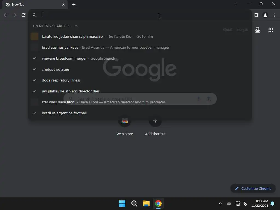Open the Web Store shortcut
Viewport: 280px width, 210px height.
pos(125,126)
